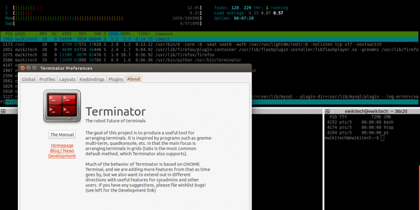
Task: Open the Blog / News link
Action: (x=62, y=151)
